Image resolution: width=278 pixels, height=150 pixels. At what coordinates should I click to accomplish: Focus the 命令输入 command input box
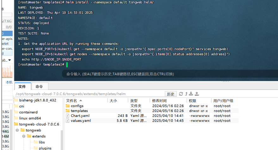170,74
